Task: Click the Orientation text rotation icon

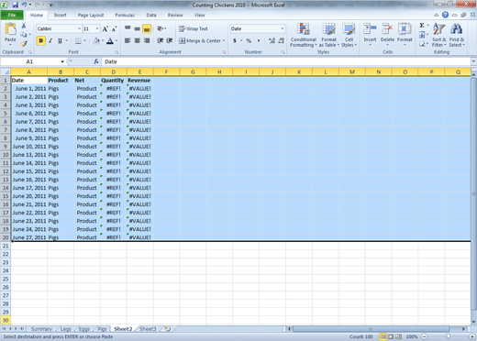Action: tap(161, 28)
